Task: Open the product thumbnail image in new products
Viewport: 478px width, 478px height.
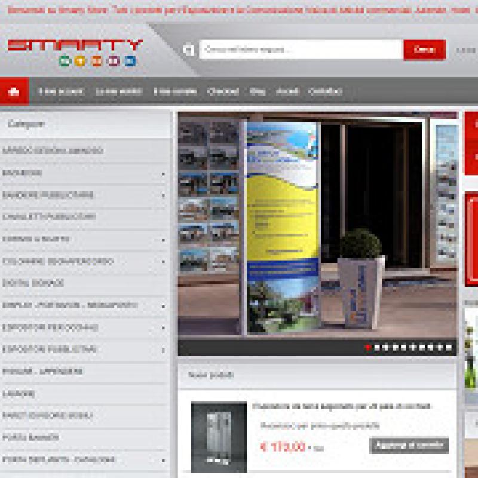Action: coord(219,436)
